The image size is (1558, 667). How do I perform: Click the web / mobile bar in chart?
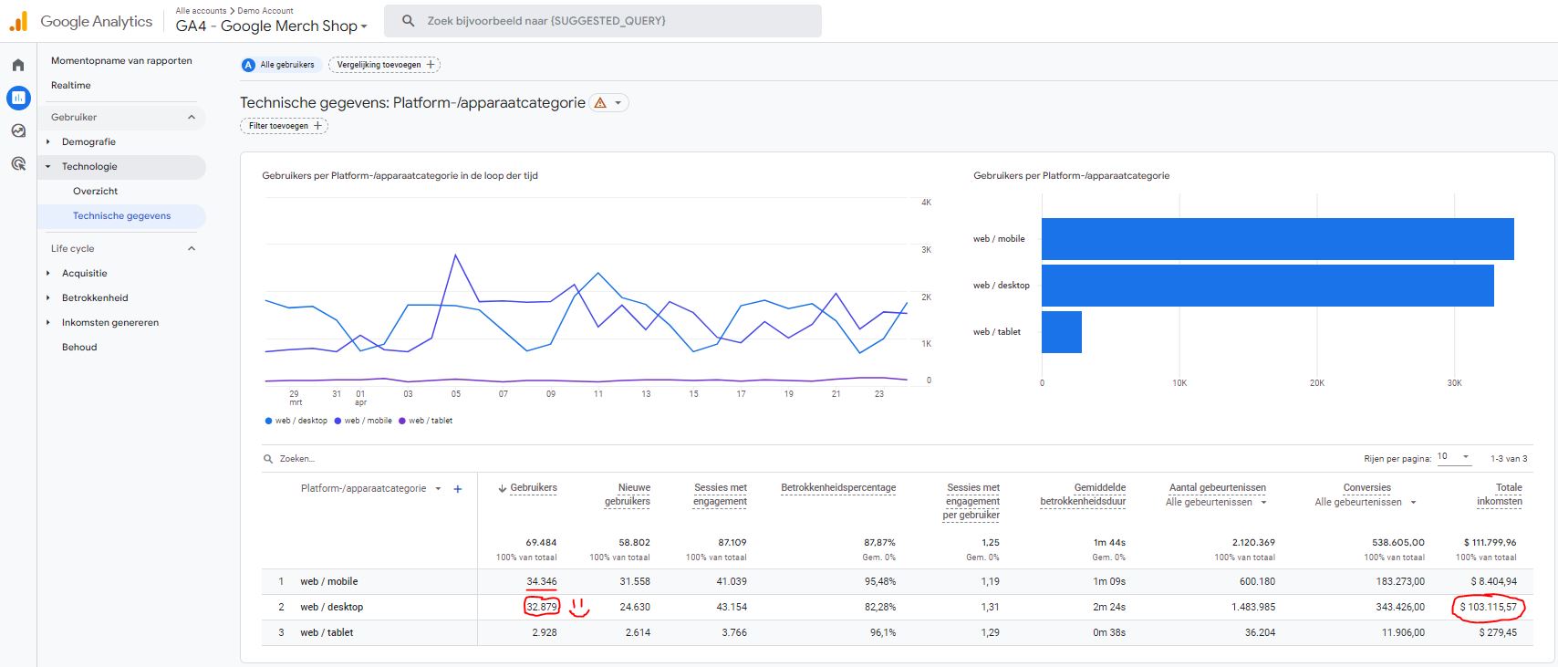1277,239
